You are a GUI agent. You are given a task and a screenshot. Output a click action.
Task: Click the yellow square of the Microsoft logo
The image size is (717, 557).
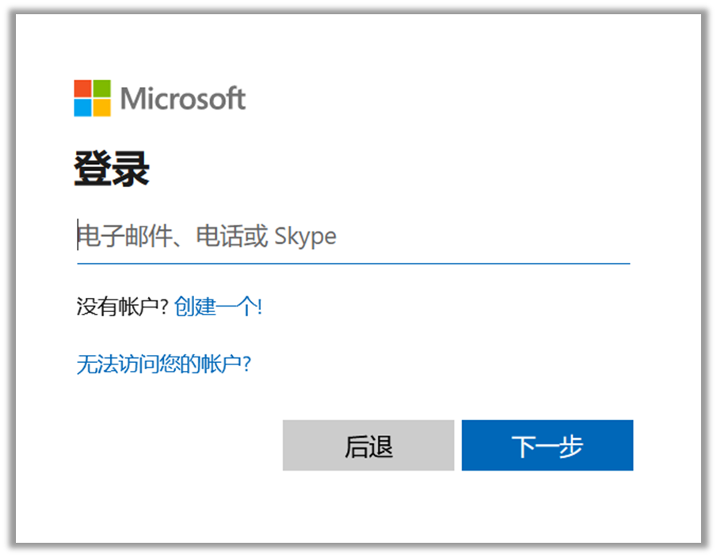[x=102, y=108]
